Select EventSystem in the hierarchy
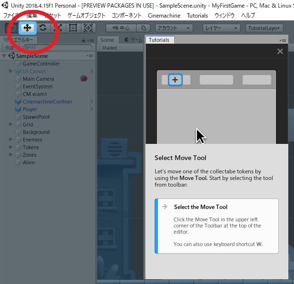The width and height of the screenshot is (294, 284). coord(38,86)
